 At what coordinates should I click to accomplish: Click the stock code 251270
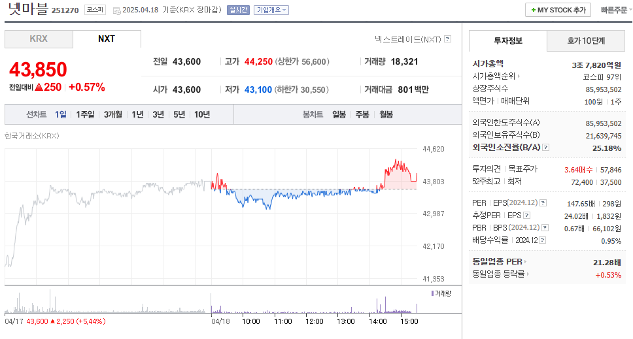click(x=65, y=10)
